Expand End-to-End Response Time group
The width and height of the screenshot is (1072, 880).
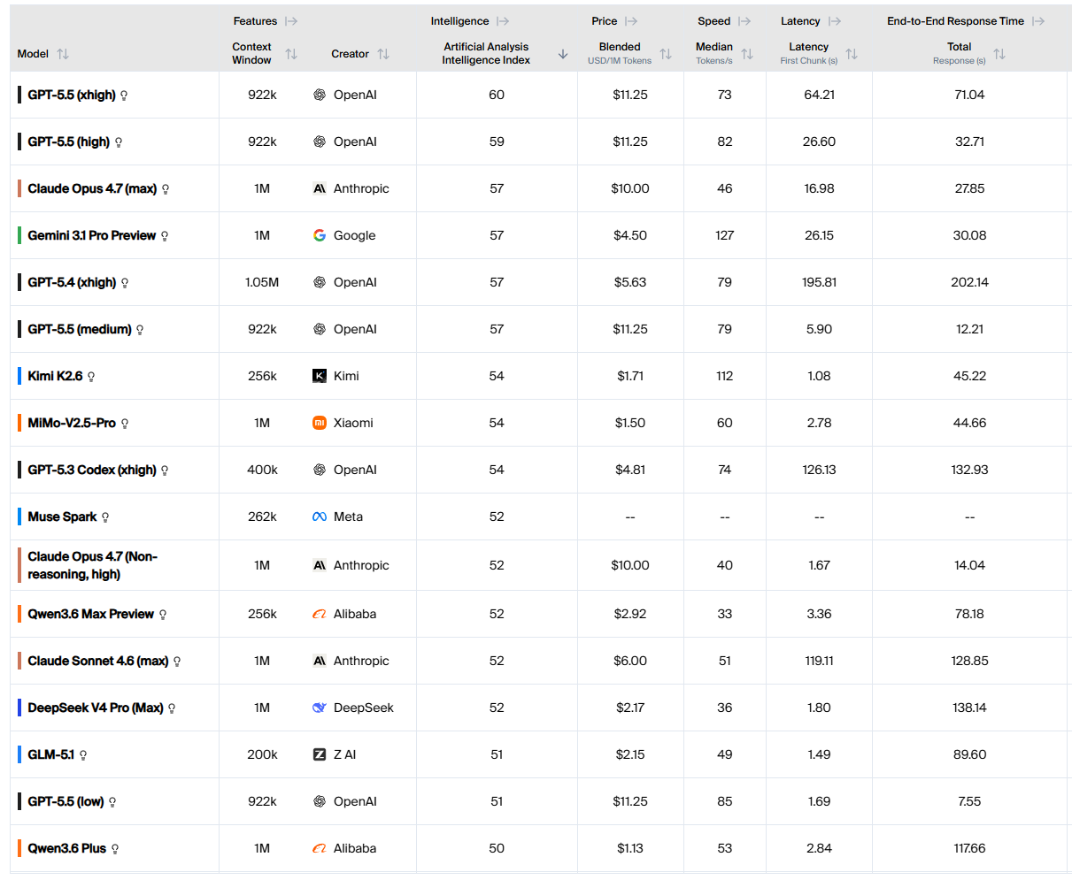[x=1038, y=21]
